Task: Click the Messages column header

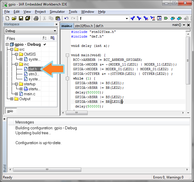Action: (x=25, y=122)
